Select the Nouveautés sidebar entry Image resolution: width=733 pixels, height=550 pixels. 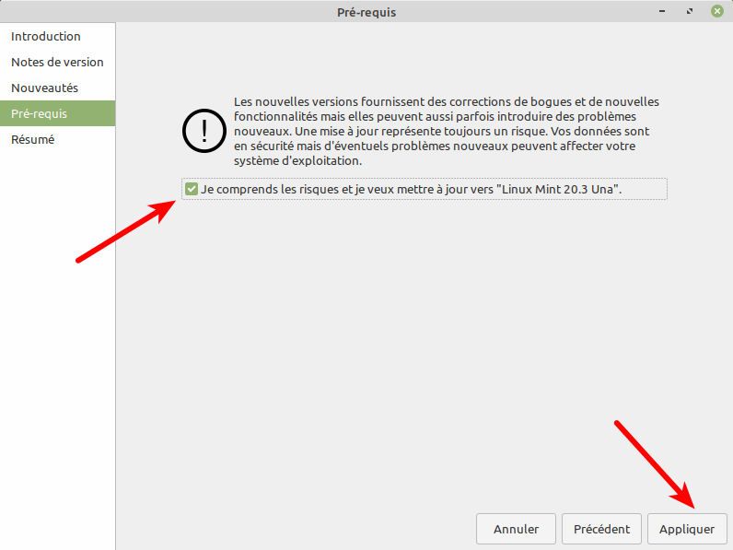pyautogui.click(x=57, y=88)
